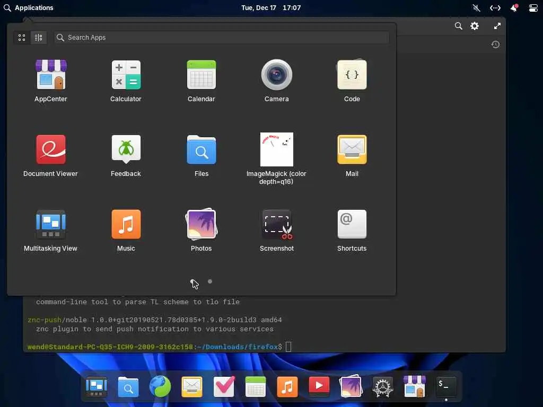The image size is (543, 407).
Task: Launch the Camera app
Action: click(276, 81)
